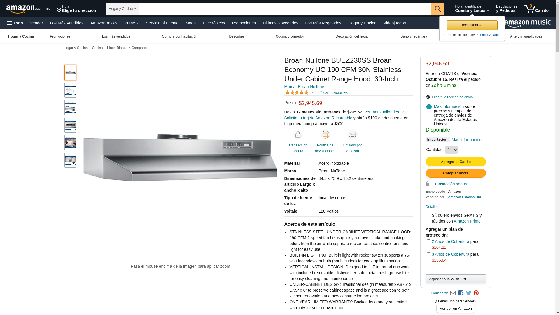Open the Promociones nav item
Viewport: 560px width, 315px height.
point(244,23)
